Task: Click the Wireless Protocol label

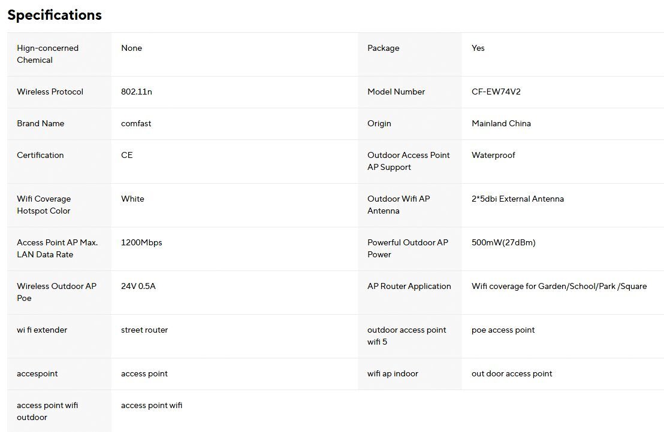Action: click(x=50, y=92)
